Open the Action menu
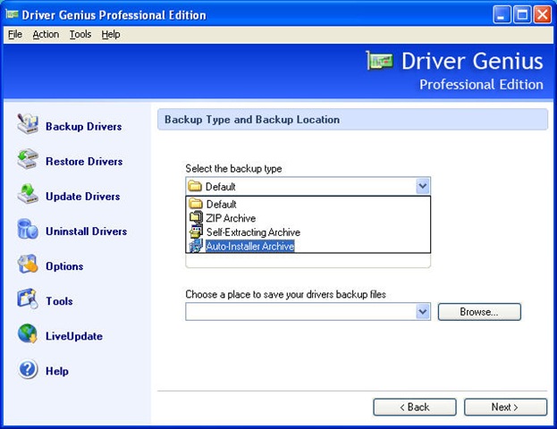The width and height of the screenshot is (557, 429). pyautogui.click(x=46, y=35)
